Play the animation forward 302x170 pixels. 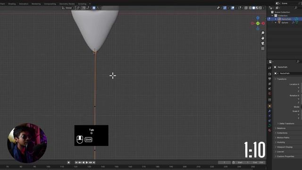tap(87, 162)
